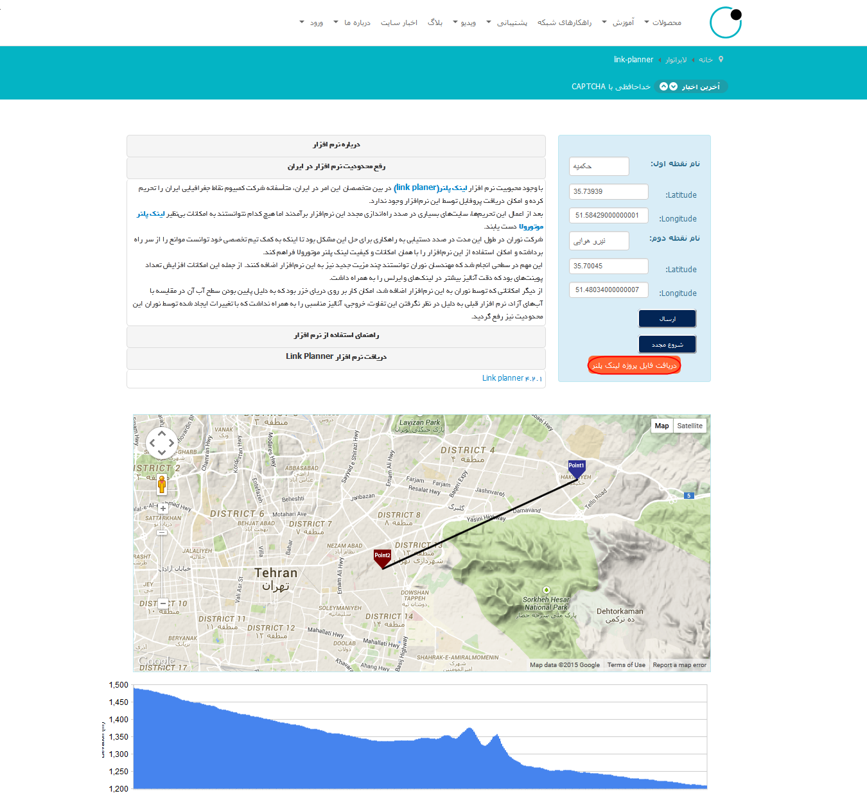The image size is (867, 807).
Task: Toggle the دریافت نرم افزار Link Planner section
Action: point(336,357)
